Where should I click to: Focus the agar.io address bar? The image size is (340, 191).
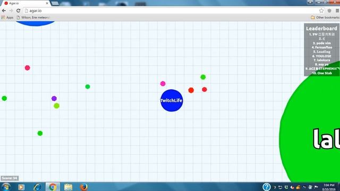tap(171, 11)
